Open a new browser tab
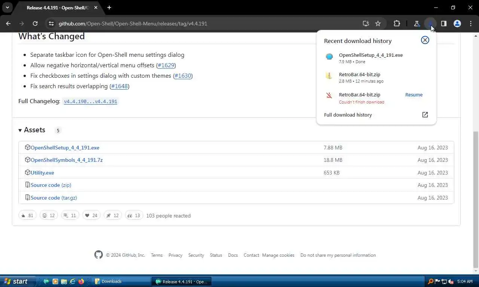479x287 pixels. 109,7
